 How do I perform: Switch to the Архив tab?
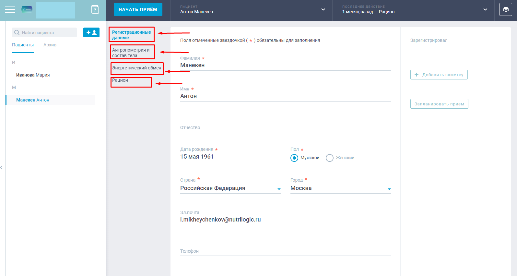(x=50, y=45)
